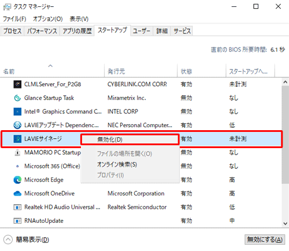Choose 無効化(D) in the context menu
This screenshot has width=289, height=251.
(130, 139)
